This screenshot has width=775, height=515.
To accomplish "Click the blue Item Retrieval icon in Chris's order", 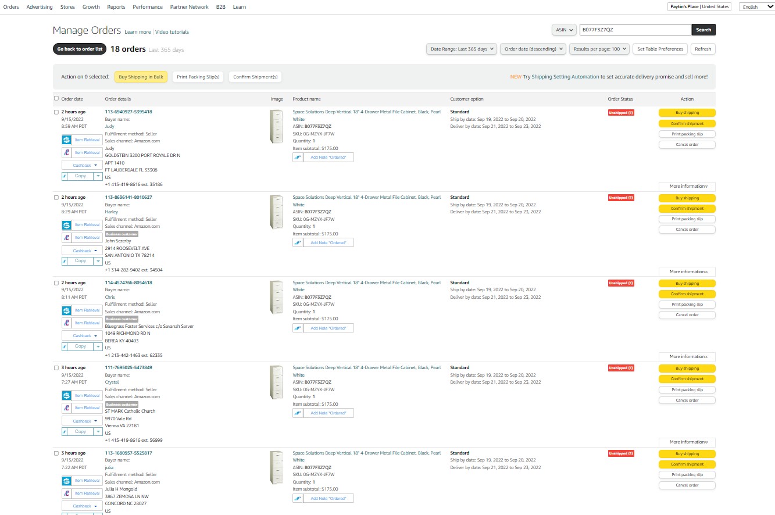I will point(66,310).
